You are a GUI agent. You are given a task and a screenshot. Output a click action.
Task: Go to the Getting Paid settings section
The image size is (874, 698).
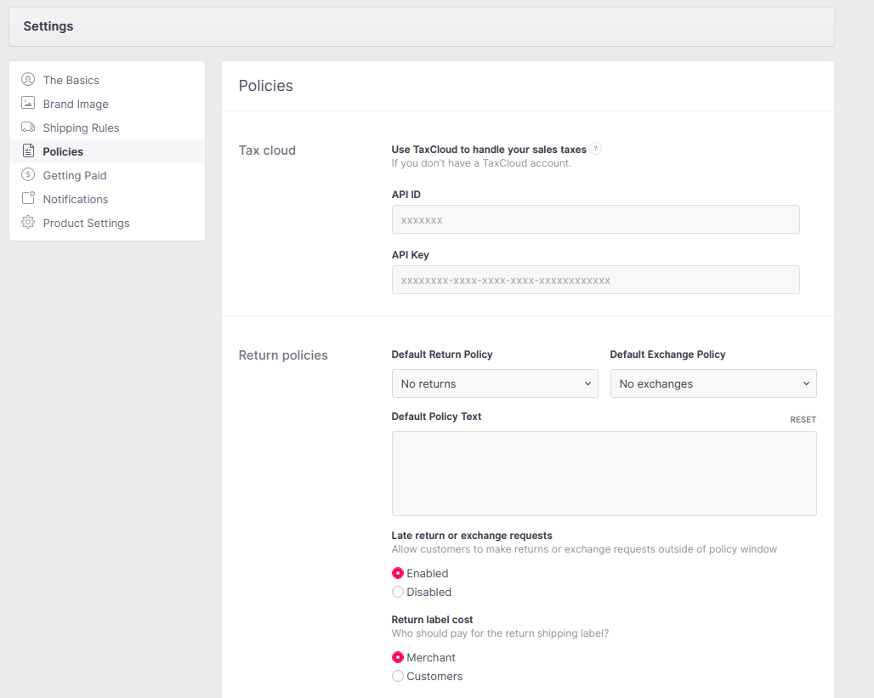coord(75,175)
